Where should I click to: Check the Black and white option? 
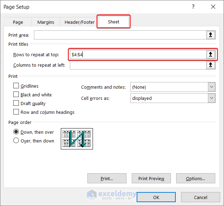tap(16, 94)
